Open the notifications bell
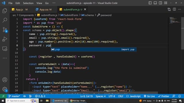184x103 pixels. [180, 96]
